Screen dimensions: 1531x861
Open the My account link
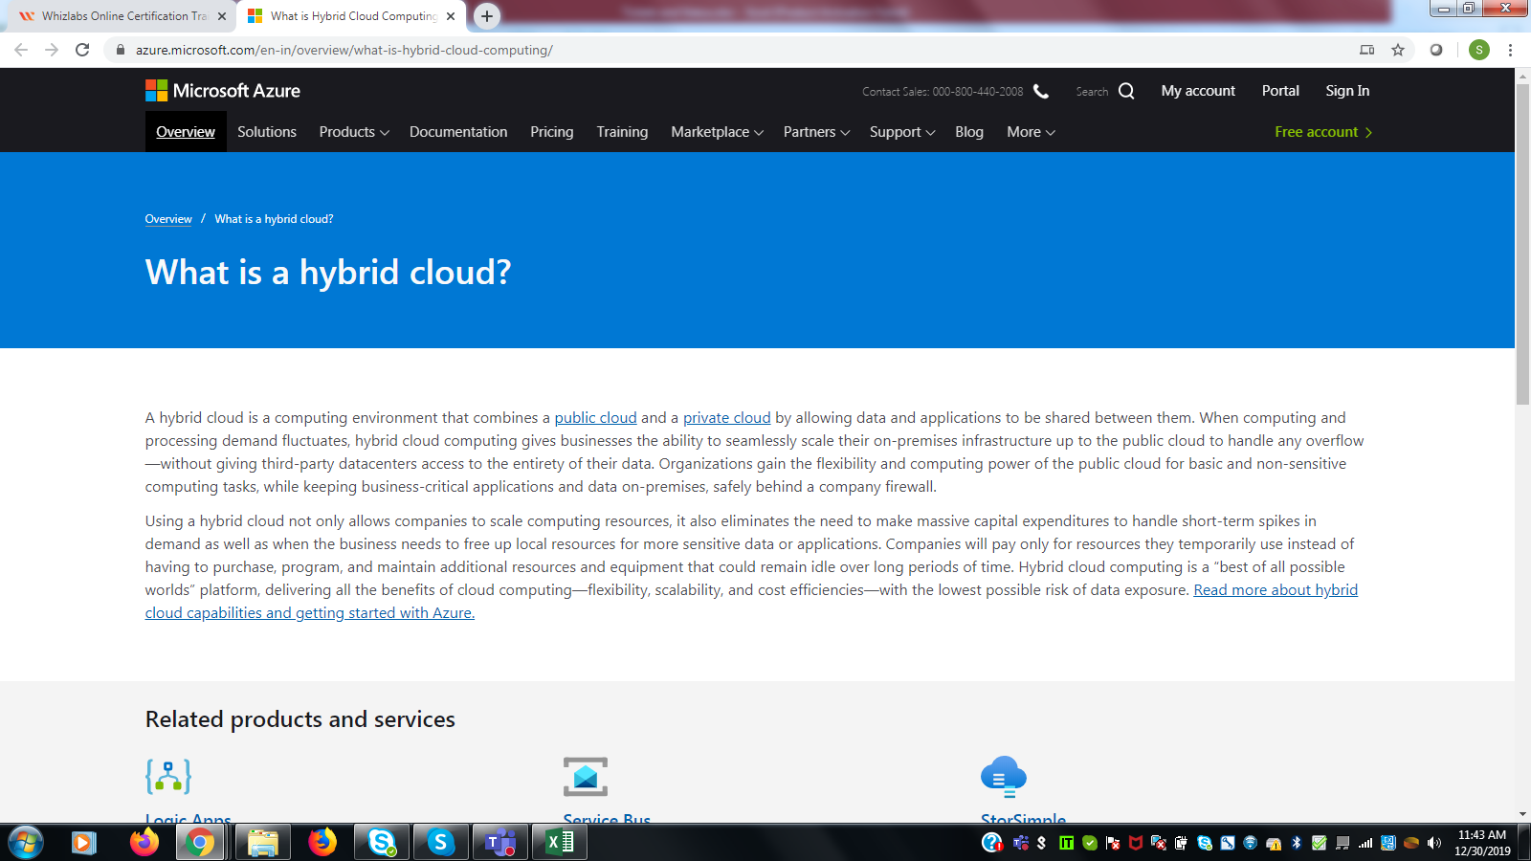[x=1198, y=91]
